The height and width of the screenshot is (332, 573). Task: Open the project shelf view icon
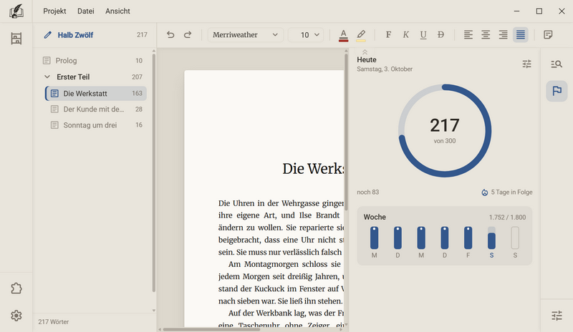[x=16, y=39]
